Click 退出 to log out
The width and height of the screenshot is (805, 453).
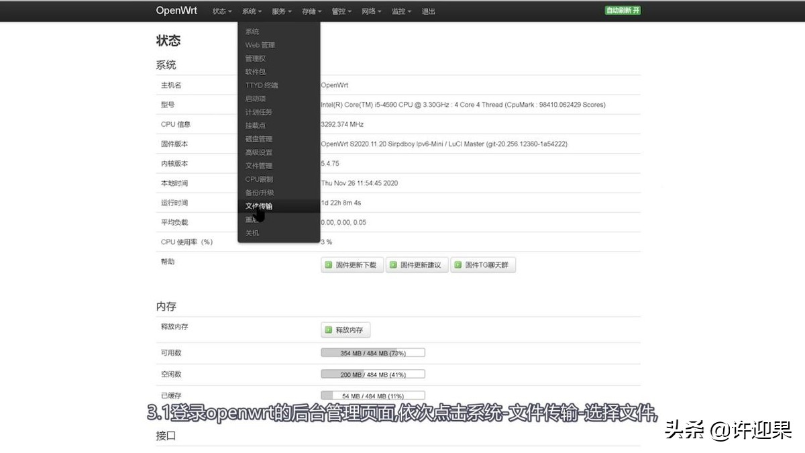tap(428, 11)
